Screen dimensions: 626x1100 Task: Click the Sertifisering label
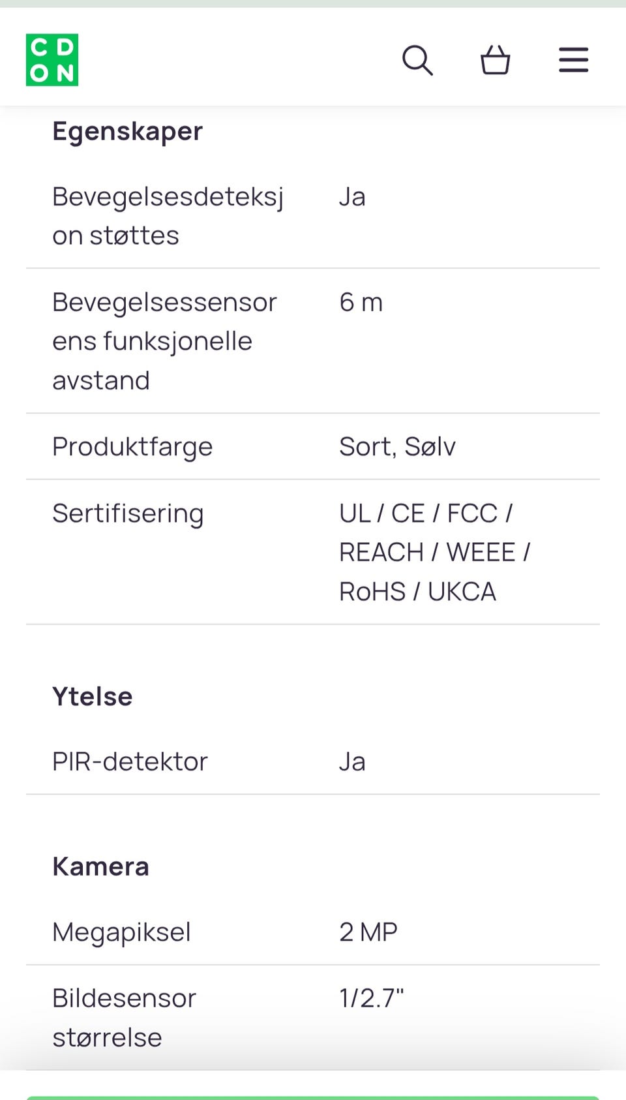point(128,513)
